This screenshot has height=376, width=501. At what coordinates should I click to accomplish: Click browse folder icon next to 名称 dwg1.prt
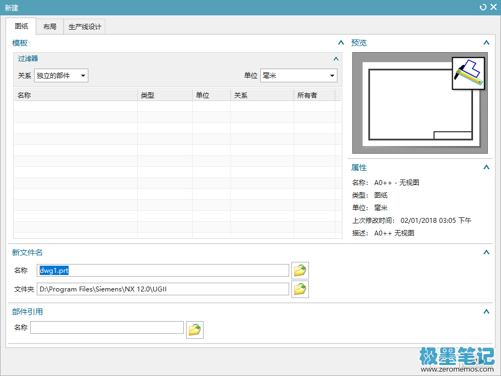pos(300,270)
